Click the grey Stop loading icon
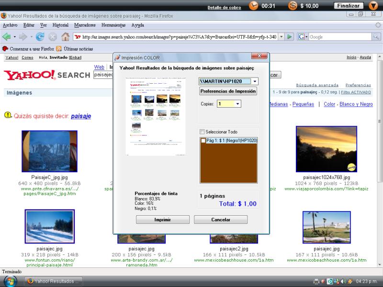Screen dimensions: 383x287 (53, 37)
